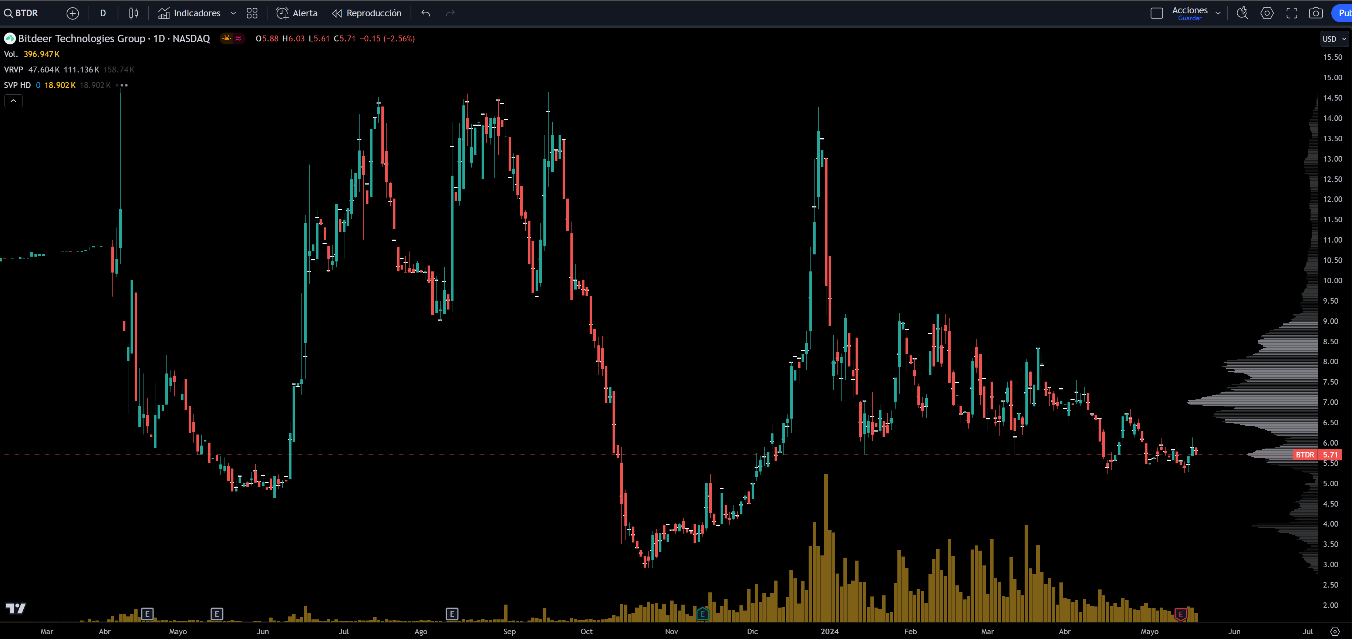Open the April earnings marker
The width and height of the screenshot is (1352, 639).
click(148, 613)
